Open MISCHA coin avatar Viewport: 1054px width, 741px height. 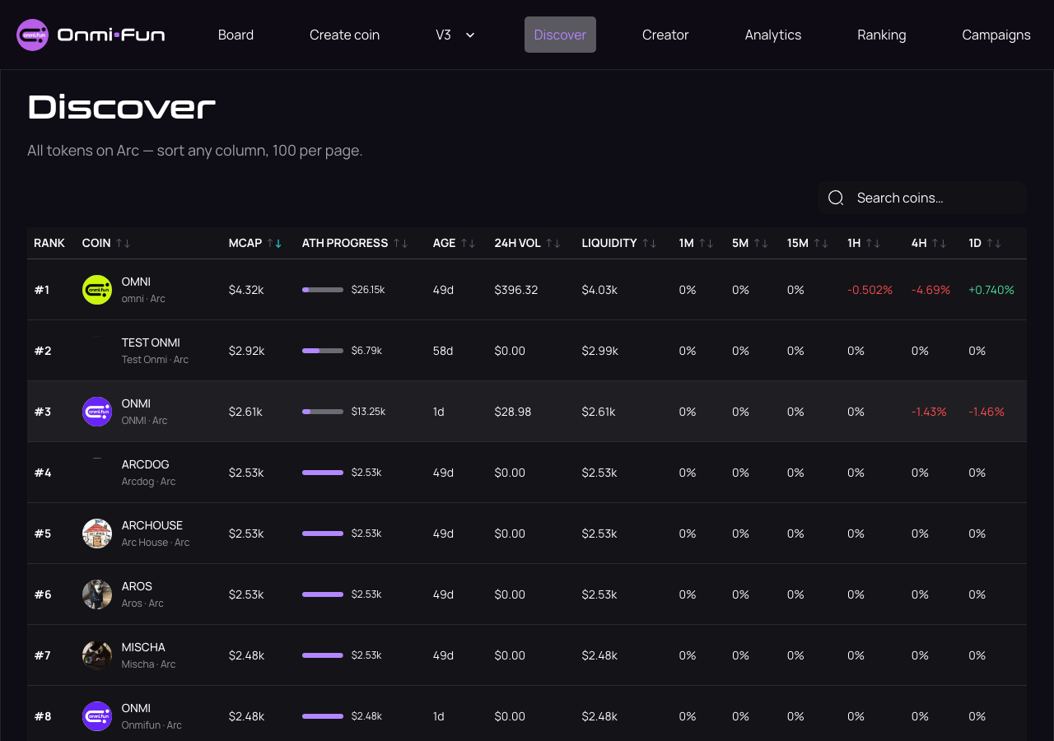(97, 655)
